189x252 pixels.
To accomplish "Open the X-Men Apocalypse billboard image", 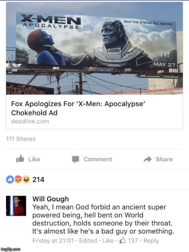I will tap(94, 48).
